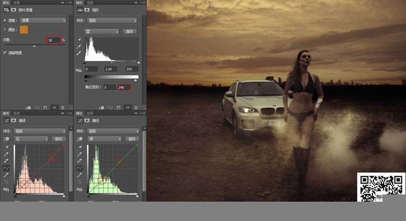Clip Levels adjustment to layer below
Screen dimensions: 406x221
[101, 108]
